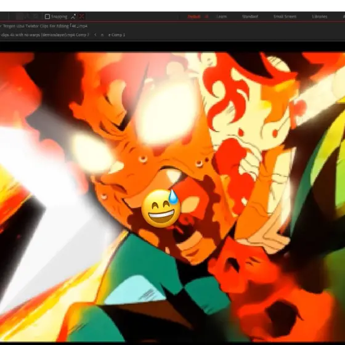Switch to the Libraries workspace

pos(320,17)
